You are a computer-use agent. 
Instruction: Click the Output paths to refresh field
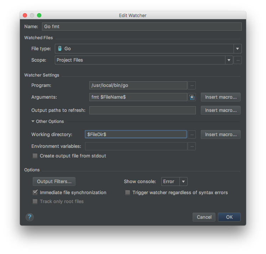142,110
